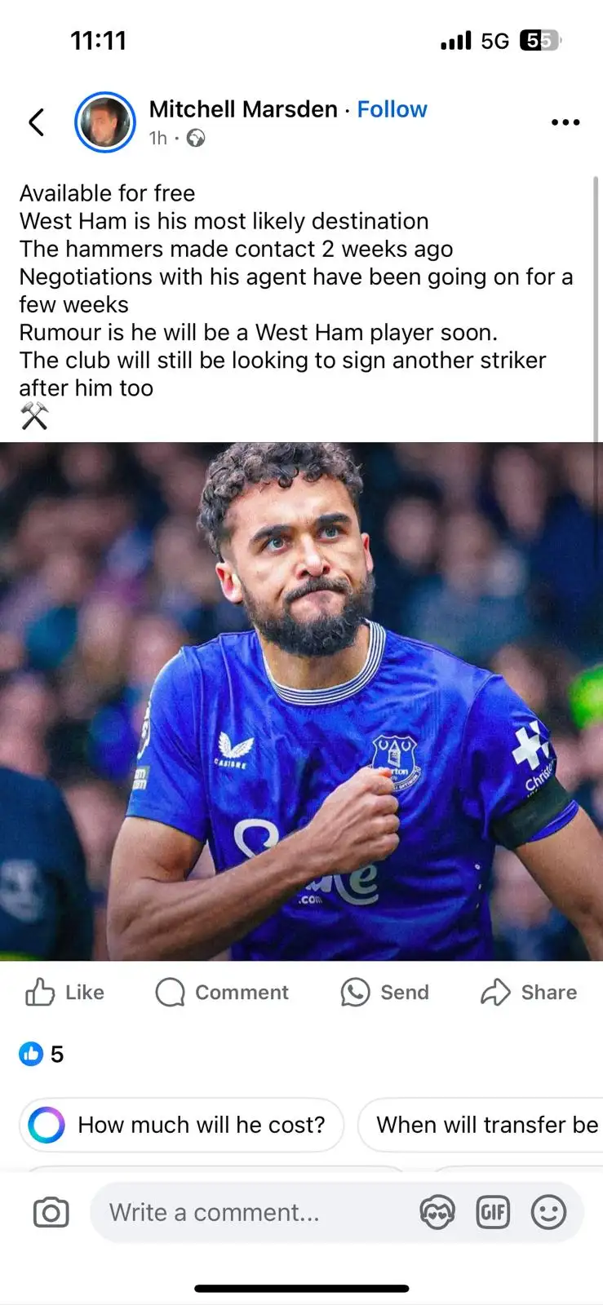Click Mitchell Marsden author name
The height and width of the screenshot is (1305, 603).
point(243,109)
